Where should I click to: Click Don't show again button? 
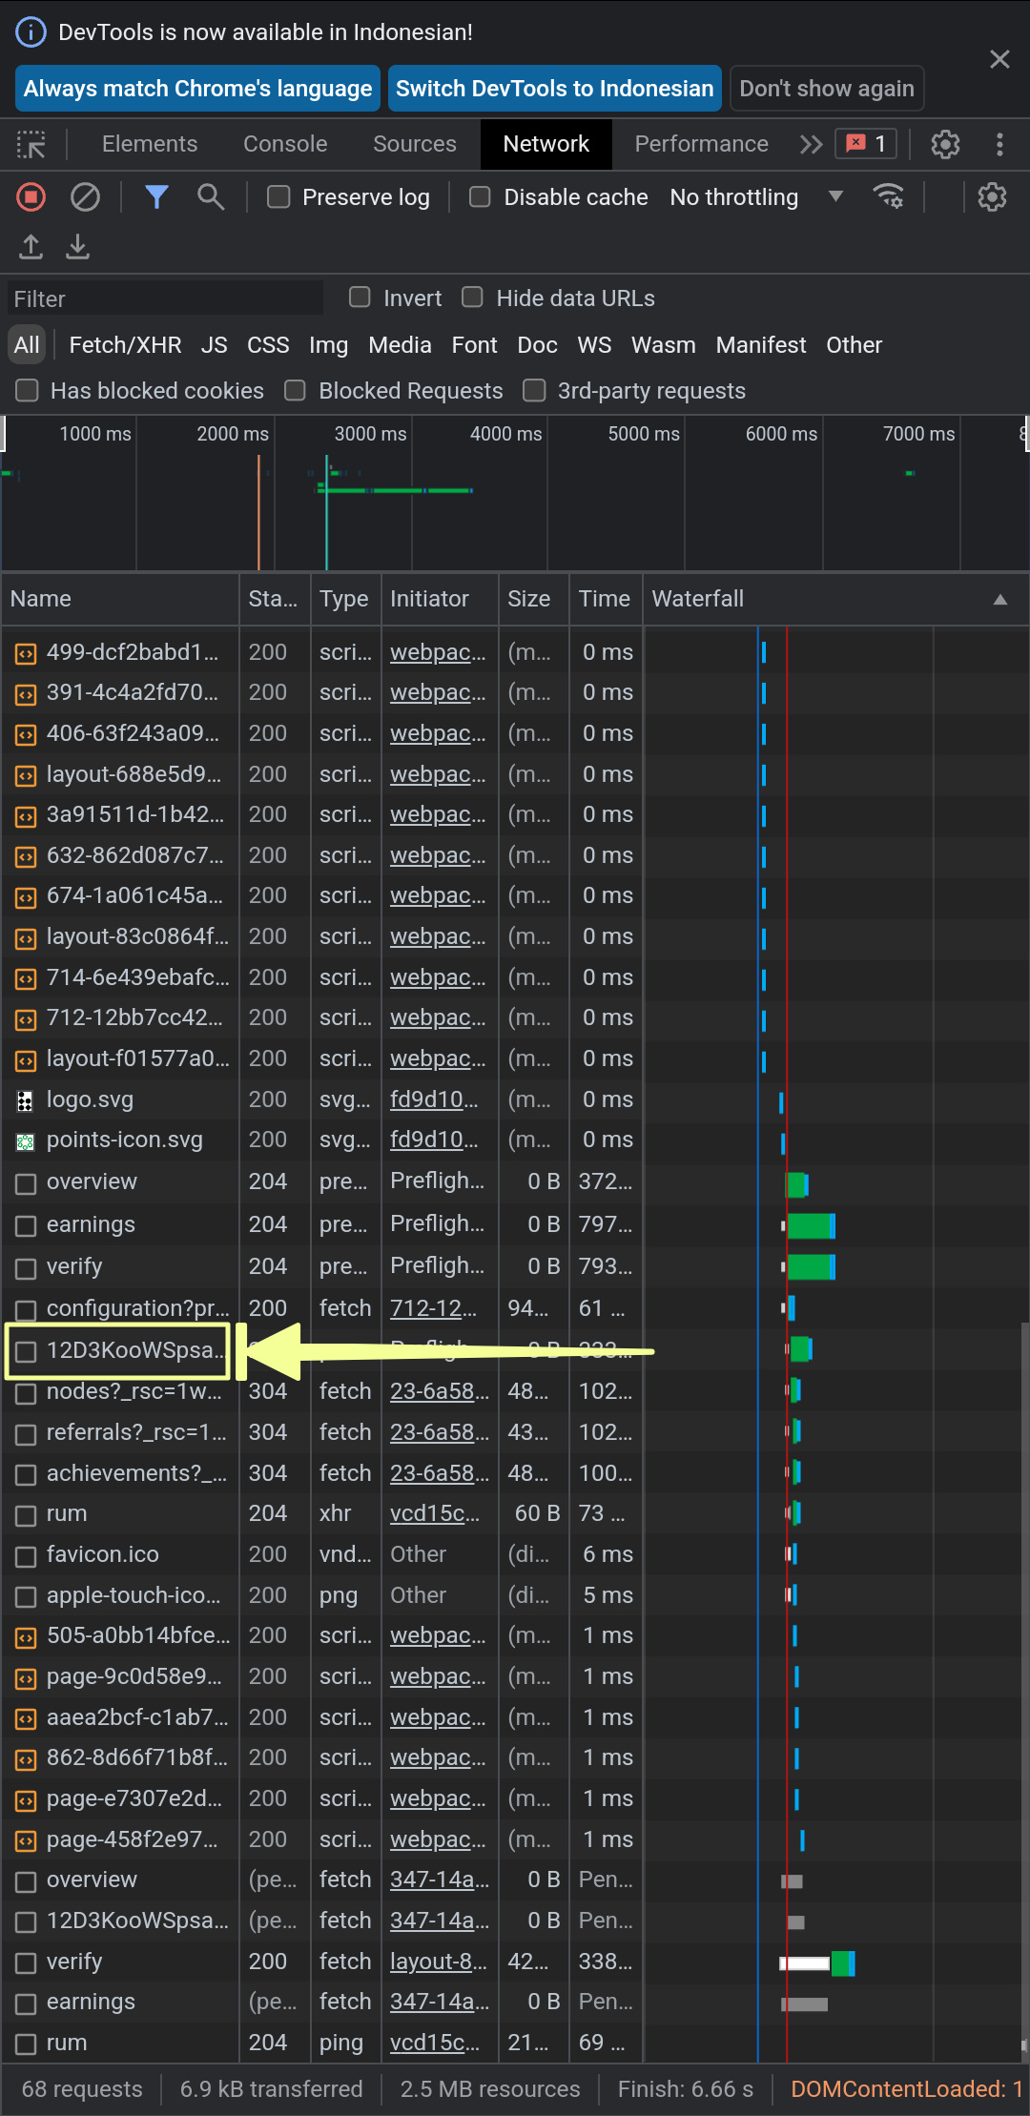tap(827, 89)
